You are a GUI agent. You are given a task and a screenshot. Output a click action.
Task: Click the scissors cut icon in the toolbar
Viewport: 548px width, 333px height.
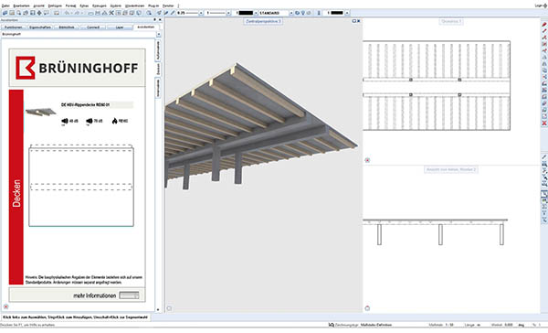click(x=111, y=13)
